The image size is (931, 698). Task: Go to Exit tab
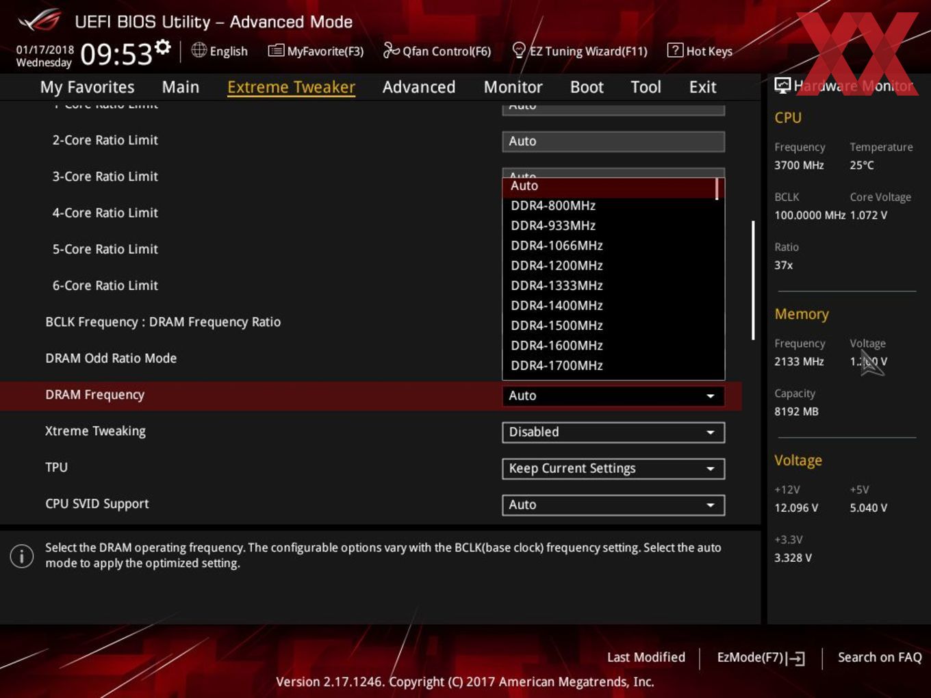coord(702,87)
